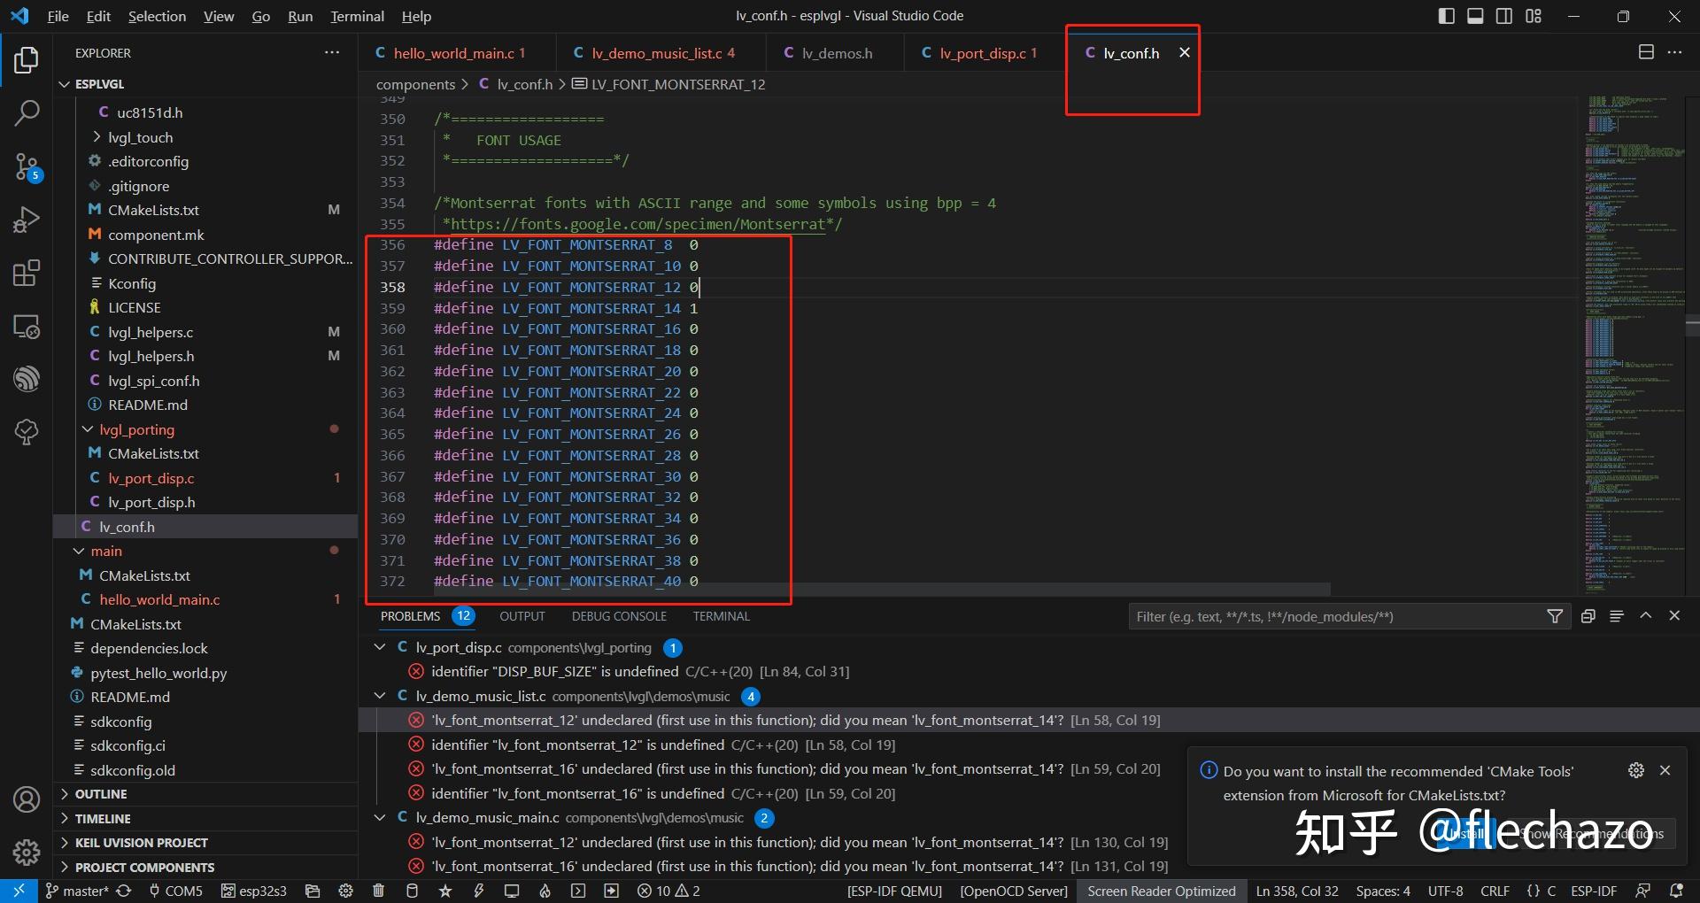Open editor more actions ellipsis
This screenshot has height=903, width=1700.
tap(1674, 52)
